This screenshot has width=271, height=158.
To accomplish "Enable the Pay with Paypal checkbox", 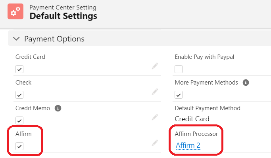I will (179, 70).
